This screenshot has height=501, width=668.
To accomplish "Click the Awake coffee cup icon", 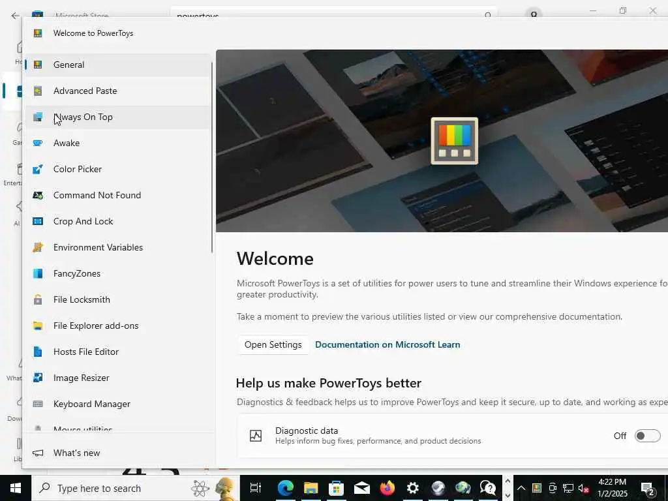I will (x=38, y=143).
